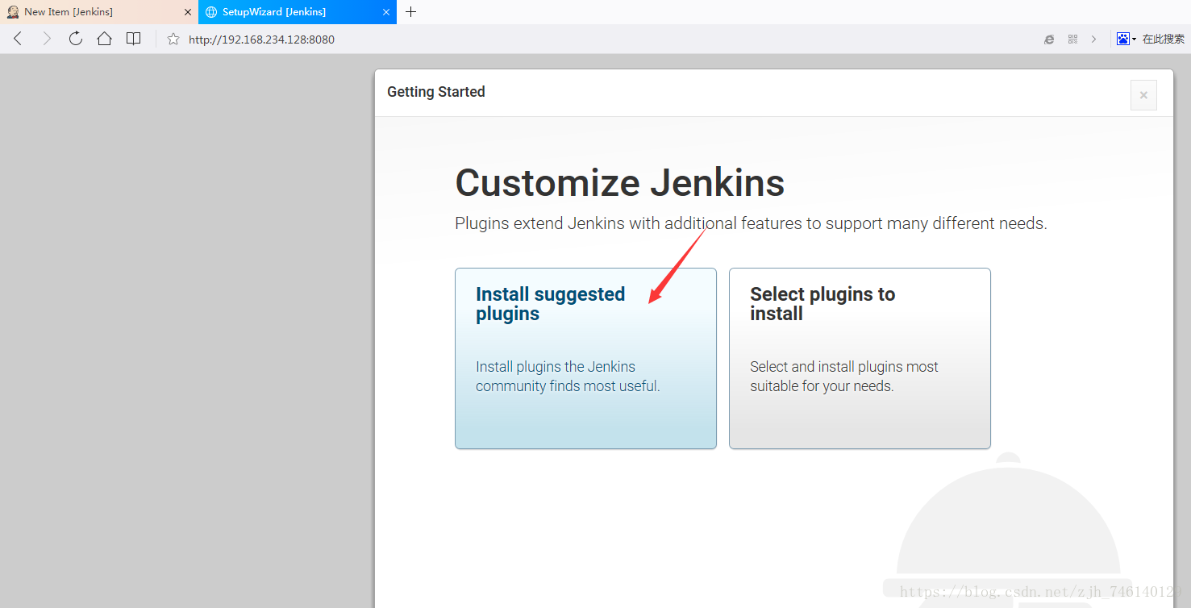The image size is (1191, 608).
Task: Reload the page with refresh icon
Action: pyautogui.click(x=76, y=39)
